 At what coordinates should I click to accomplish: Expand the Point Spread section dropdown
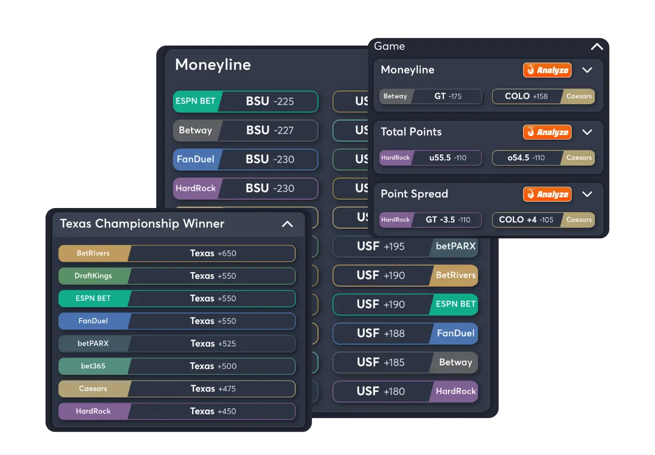tap(587, 194)
